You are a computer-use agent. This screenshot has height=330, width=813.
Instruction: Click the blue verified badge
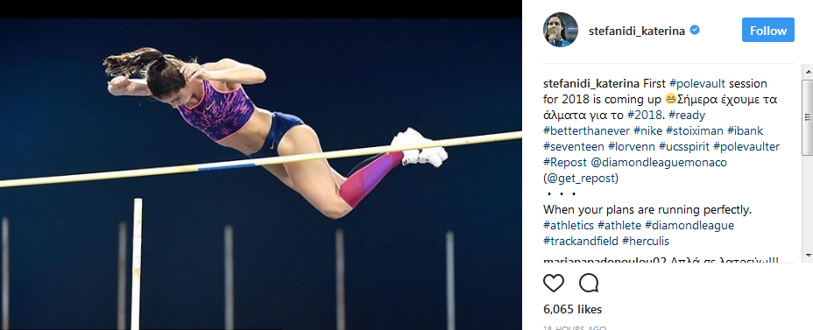coord(694,31)
